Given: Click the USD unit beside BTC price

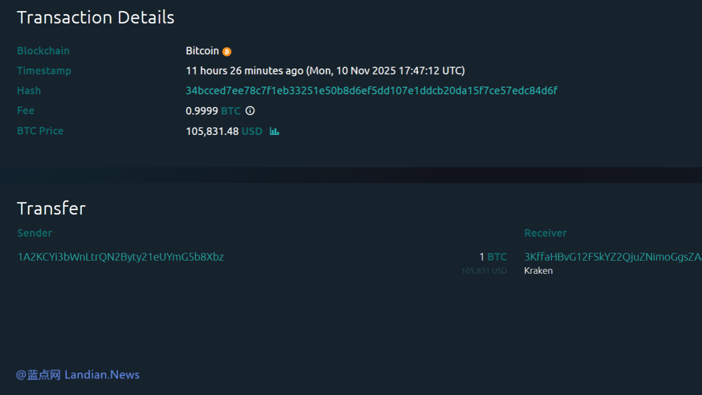Looking at the screenshot, I should click(252, 131).
